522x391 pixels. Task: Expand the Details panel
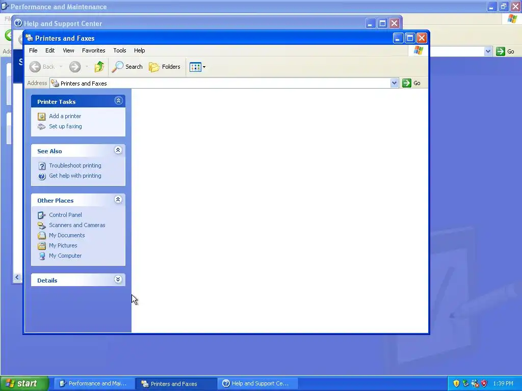118,280
